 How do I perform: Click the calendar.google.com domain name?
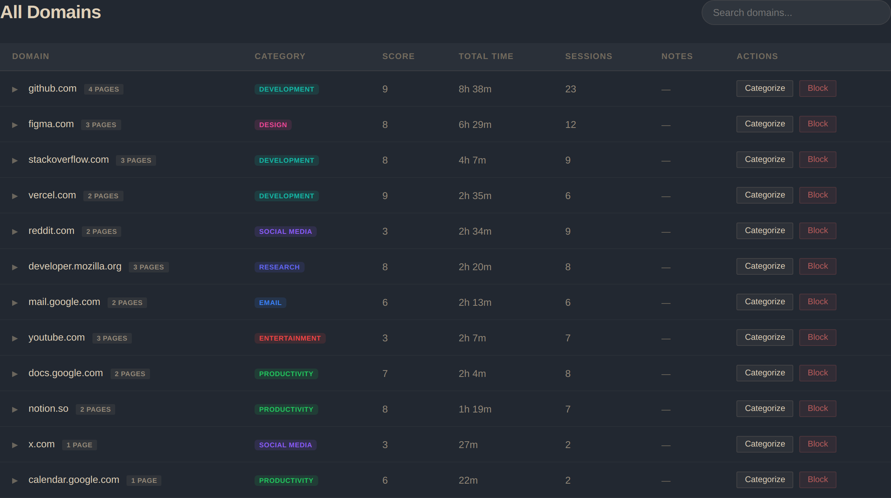(74, 480)
